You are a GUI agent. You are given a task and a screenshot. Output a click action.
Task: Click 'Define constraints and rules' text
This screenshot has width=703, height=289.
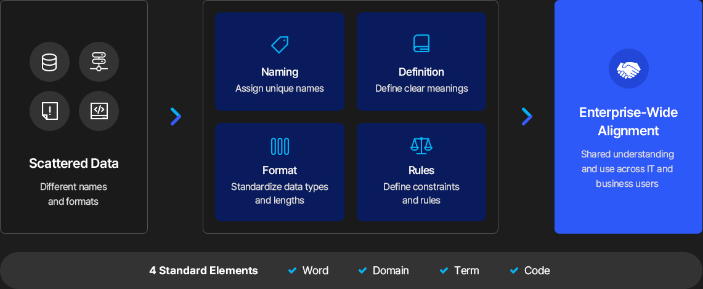[x=421, y=193]
